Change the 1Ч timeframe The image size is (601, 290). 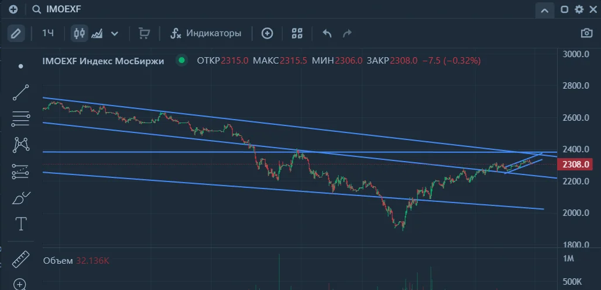point(48,33)
